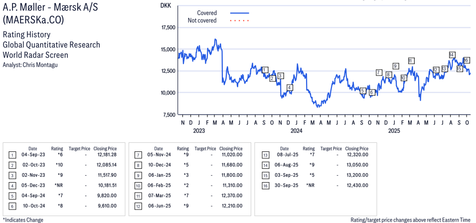Click the blue Covered legend line sample
This screenshot has height=223, width=476.
[239, 12]
